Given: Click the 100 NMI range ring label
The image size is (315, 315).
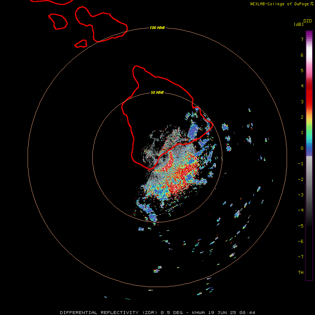Looking at the screenshot, I should pyautogui.click(x=157, y=28).
